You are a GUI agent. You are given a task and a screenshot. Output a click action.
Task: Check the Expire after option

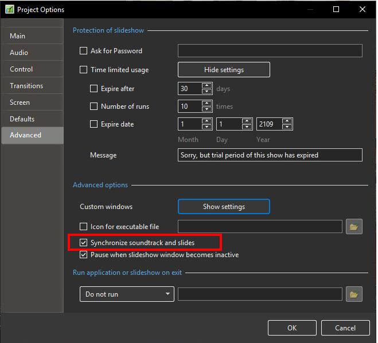(93, 89)
